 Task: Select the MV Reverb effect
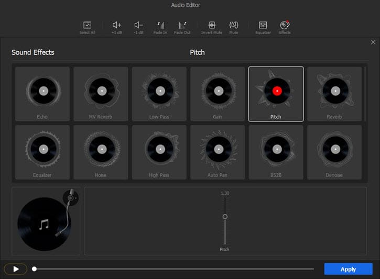[101, 94]
